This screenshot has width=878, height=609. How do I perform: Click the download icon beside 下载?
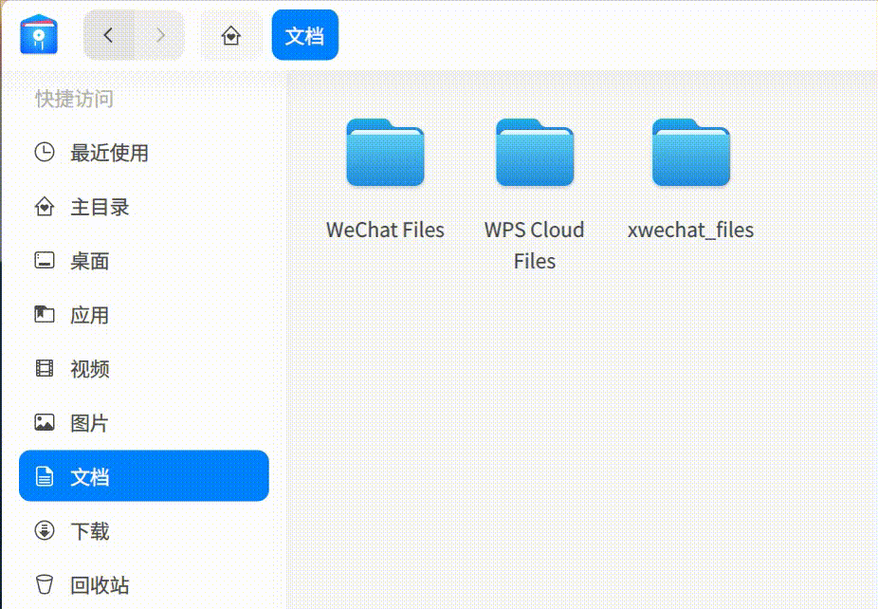[45, 530]
